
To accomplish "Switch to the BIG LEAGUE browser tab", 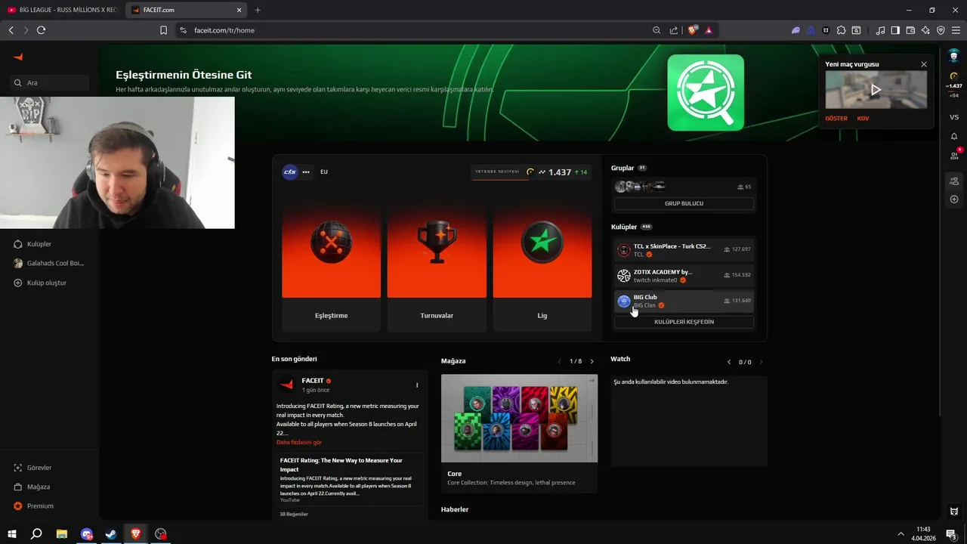I will [x=63, y=10].
